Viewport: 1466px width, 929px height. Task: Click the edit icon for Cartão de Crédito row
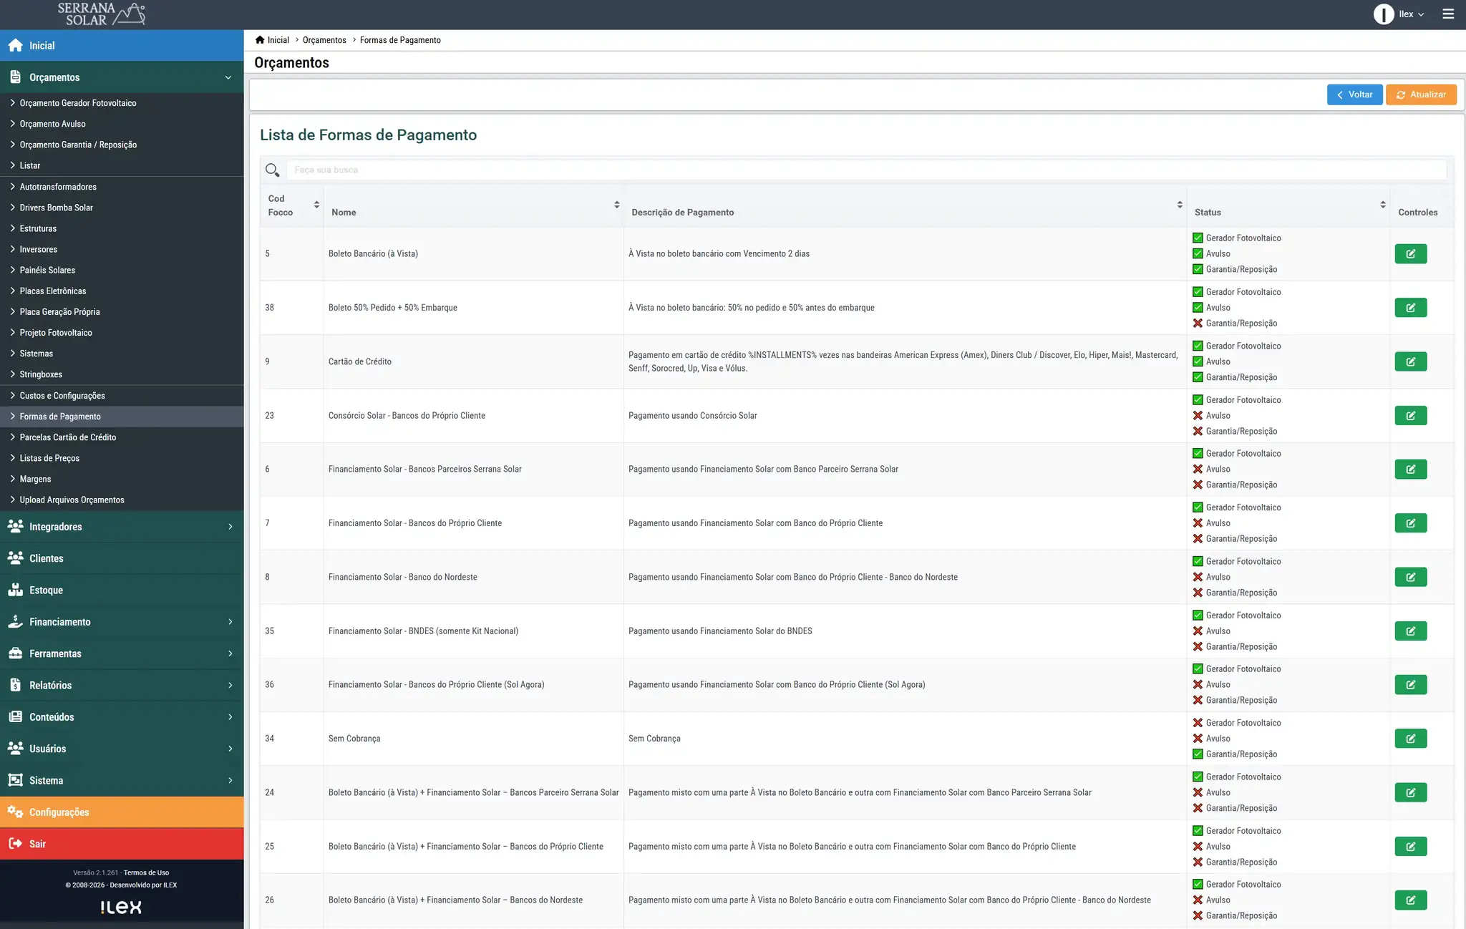(1410, 361)
